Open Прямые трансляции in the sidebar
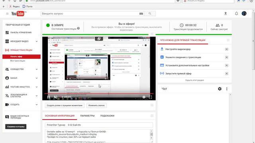The height and width of the screenshot is (143, 255). [x=21, y=50]
